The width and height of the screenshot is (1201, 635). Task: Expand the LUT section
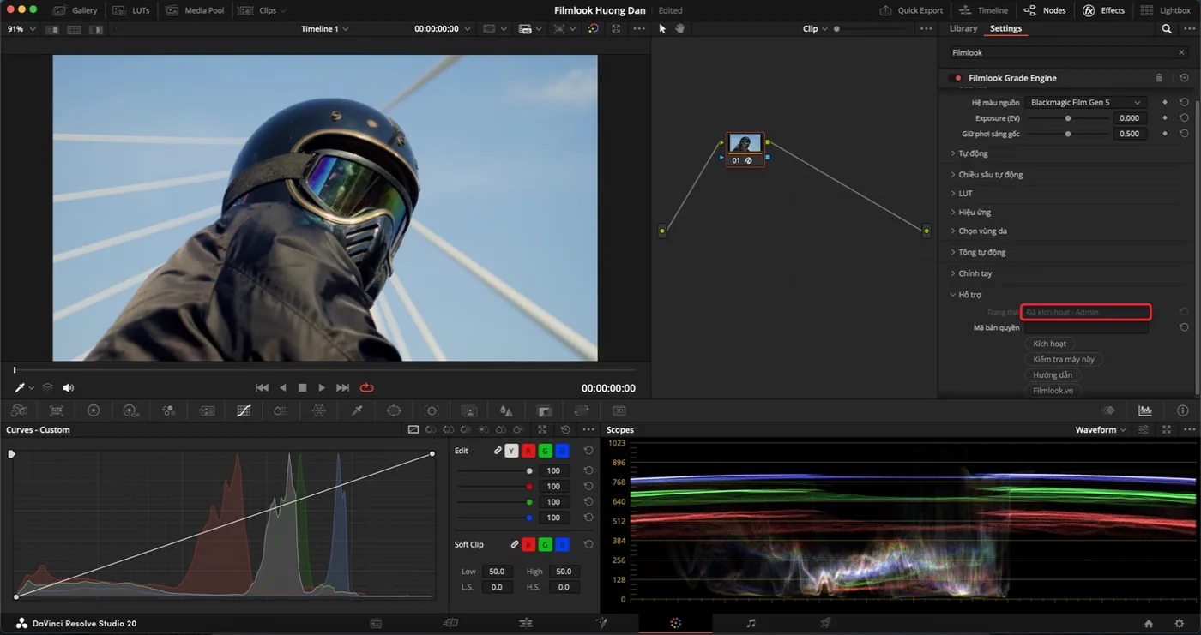click(963, 193)
